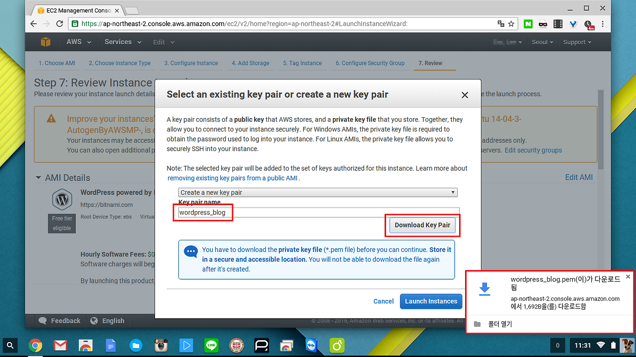Viewport: 636px width, 357px height.
Task: Open the blurred account name dropdown
Action: (x=507, y=42)
